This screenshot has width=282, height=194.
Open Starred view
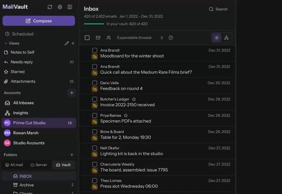point(39,71)
